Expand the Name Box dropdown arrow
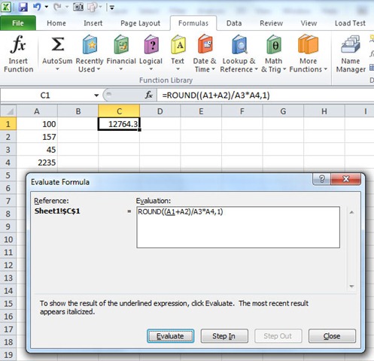 (x=96, y=96)
